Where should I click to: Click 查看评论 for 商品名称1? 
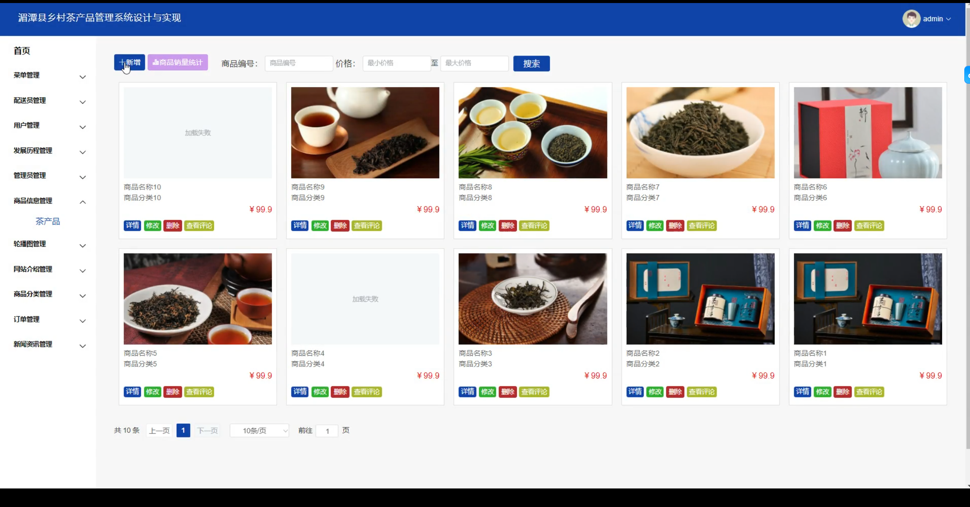pos(869,392)
